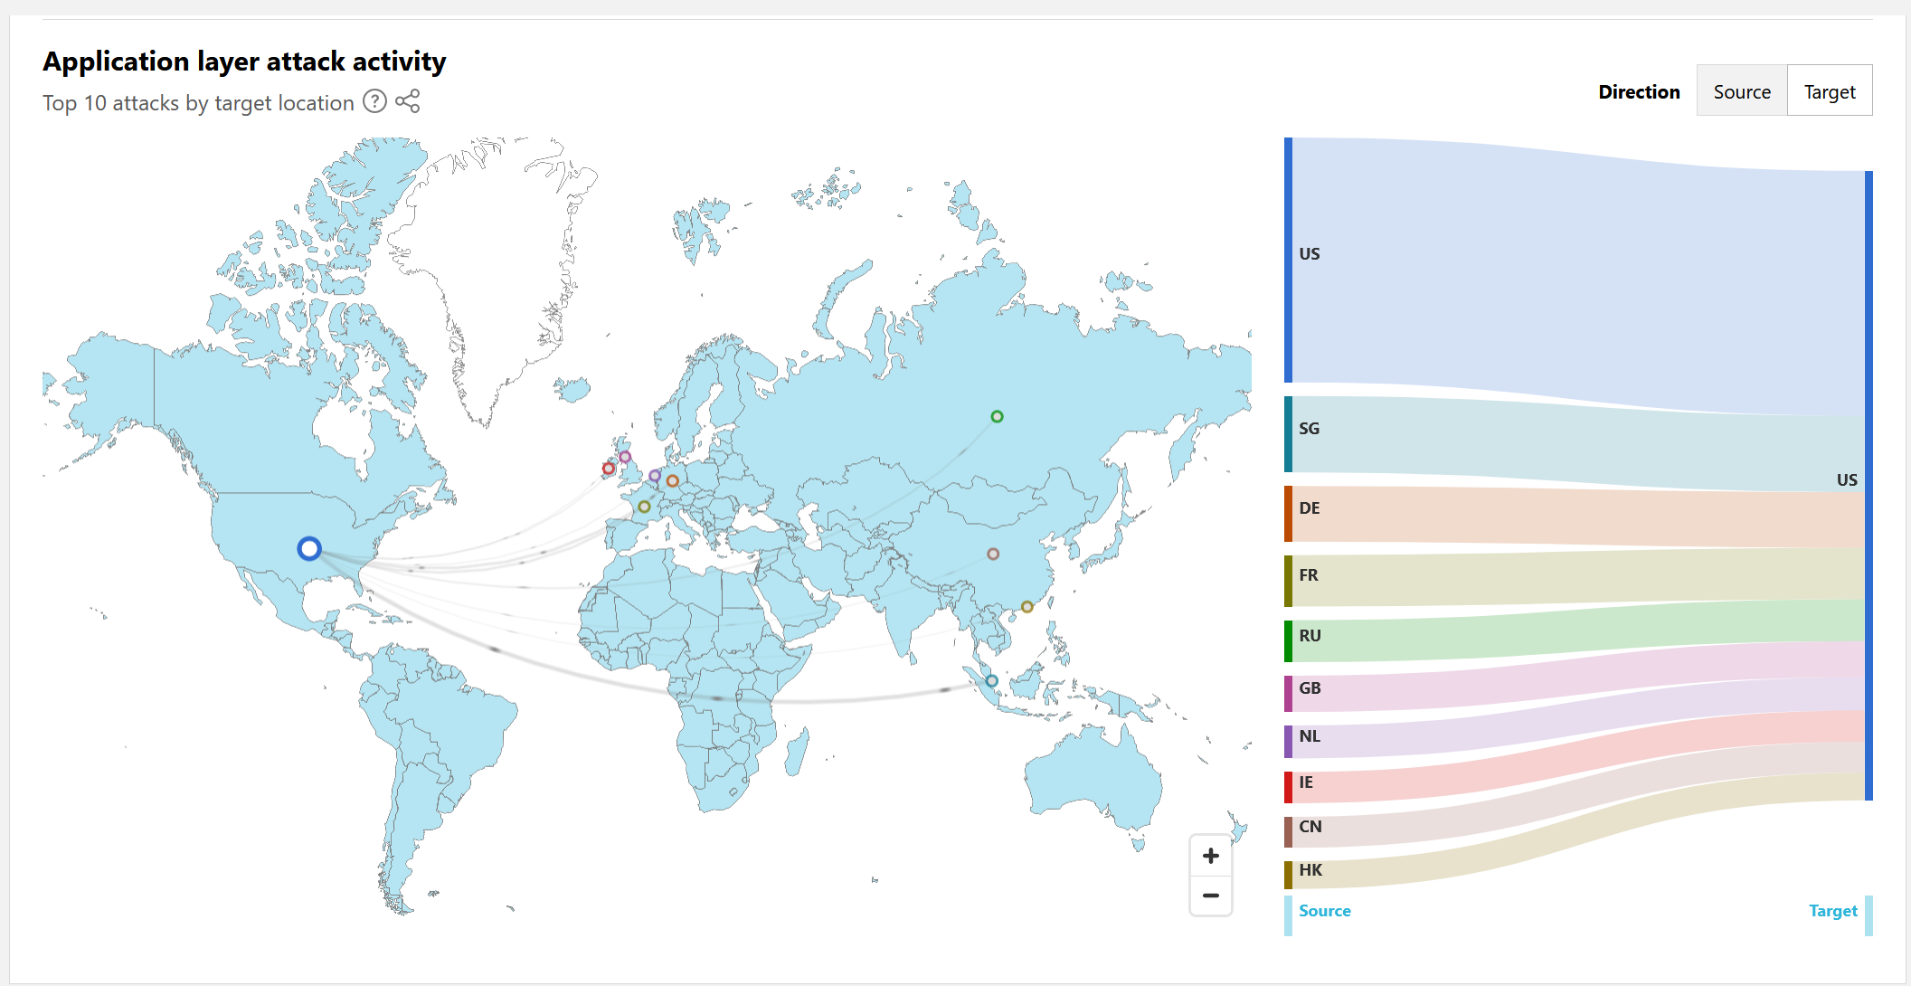Image resolution: width=1911 pixels, height=986 pixels.
Task: Click the Singapore source marker on map
Action: pos(992,681)
